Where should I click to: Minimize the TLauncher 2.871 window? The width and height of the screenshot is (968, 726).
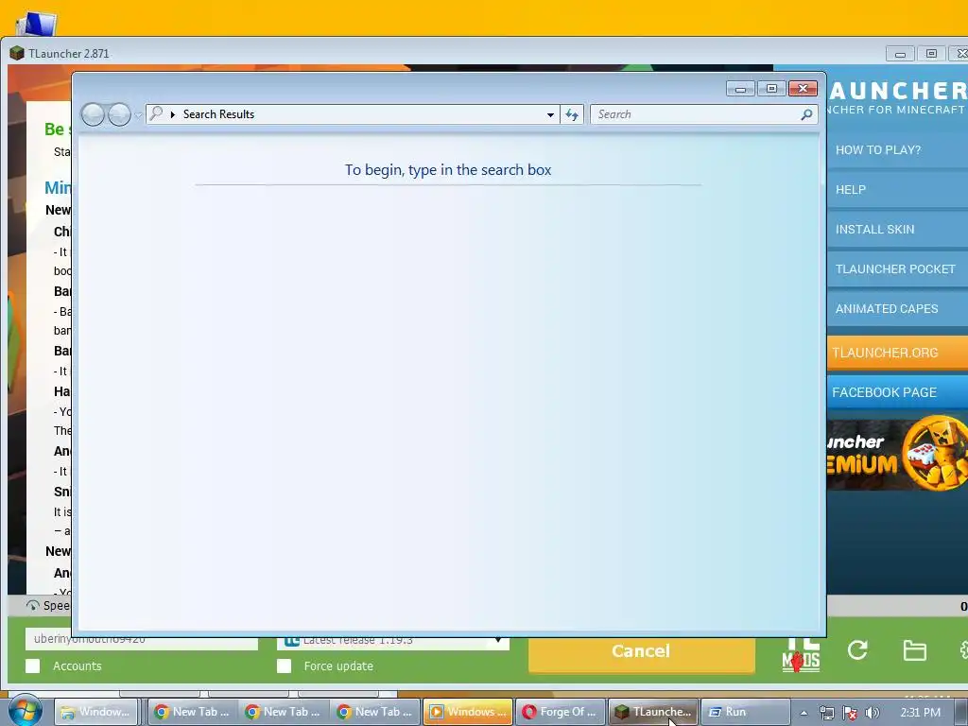900,54
